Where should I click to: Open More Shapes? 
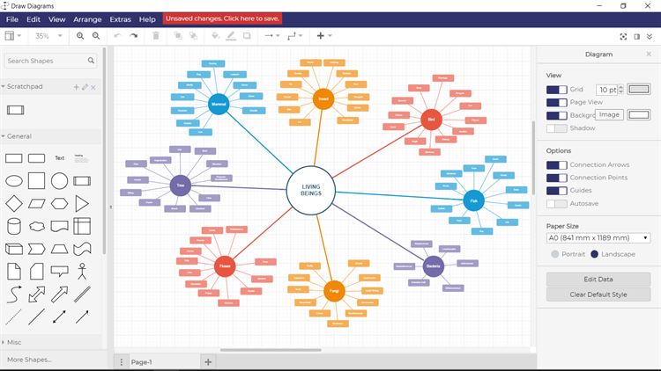click(29, 360)
